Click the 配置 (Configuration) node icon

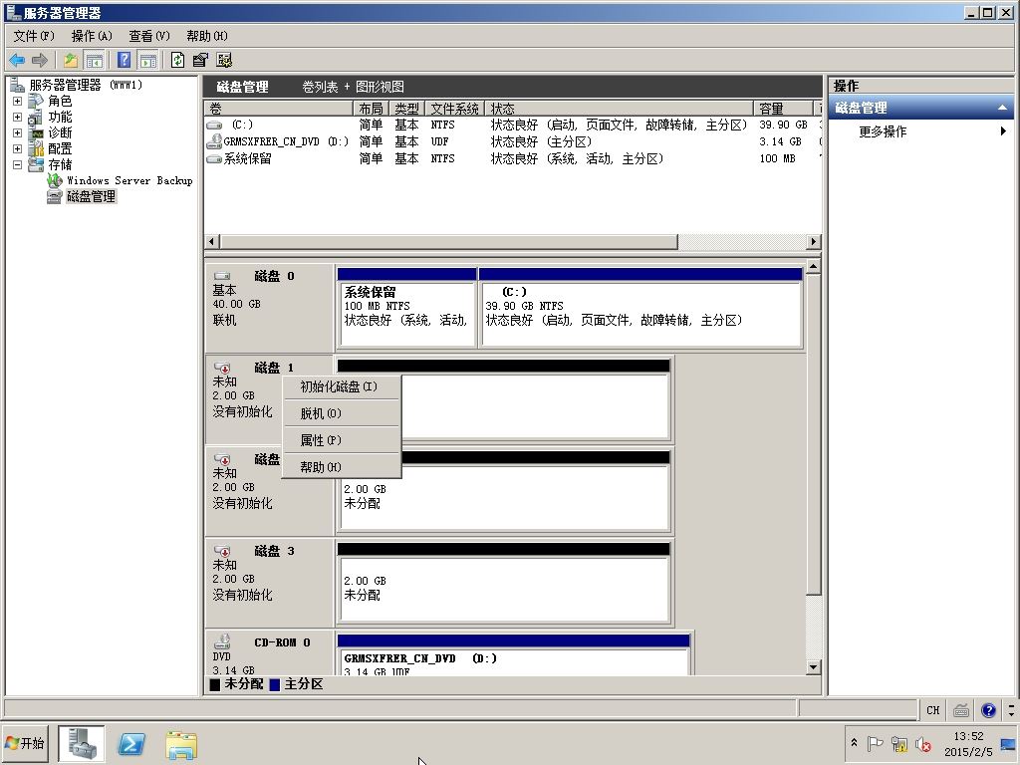point(37,149)
